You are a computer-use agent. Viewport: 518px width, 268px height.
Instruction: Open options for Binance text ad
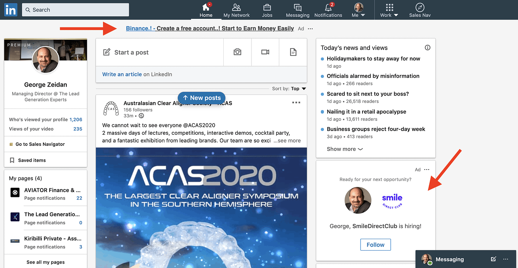point(310,29)
